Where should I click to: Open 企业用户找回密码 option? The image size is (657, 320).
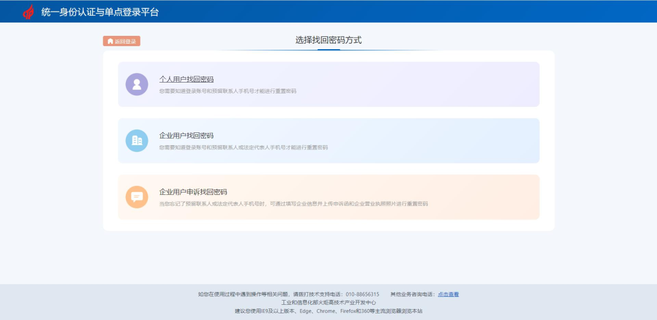(187, 136)
